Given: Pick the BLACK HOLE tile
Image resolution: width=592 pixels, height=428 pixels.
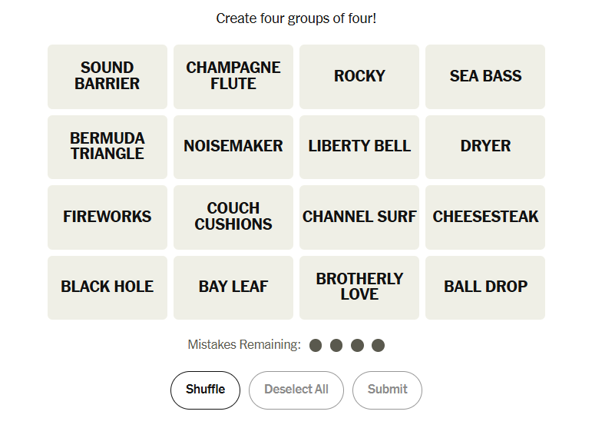Looking at the screenshot, I should [107, 287].
